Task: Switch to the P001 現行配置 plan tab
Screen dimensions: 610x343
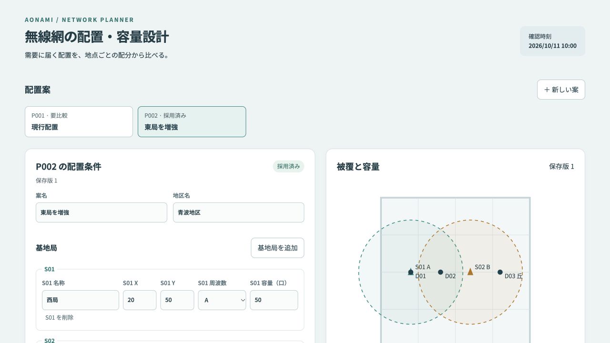Action: click(x=79, y=121)
